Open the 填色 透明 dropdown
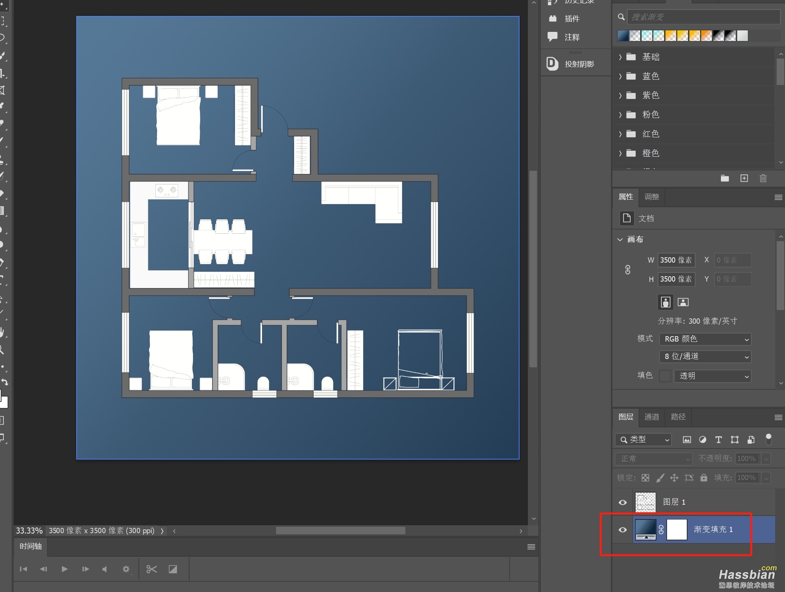This screenshot has height=592, width=785. point(712,376)
